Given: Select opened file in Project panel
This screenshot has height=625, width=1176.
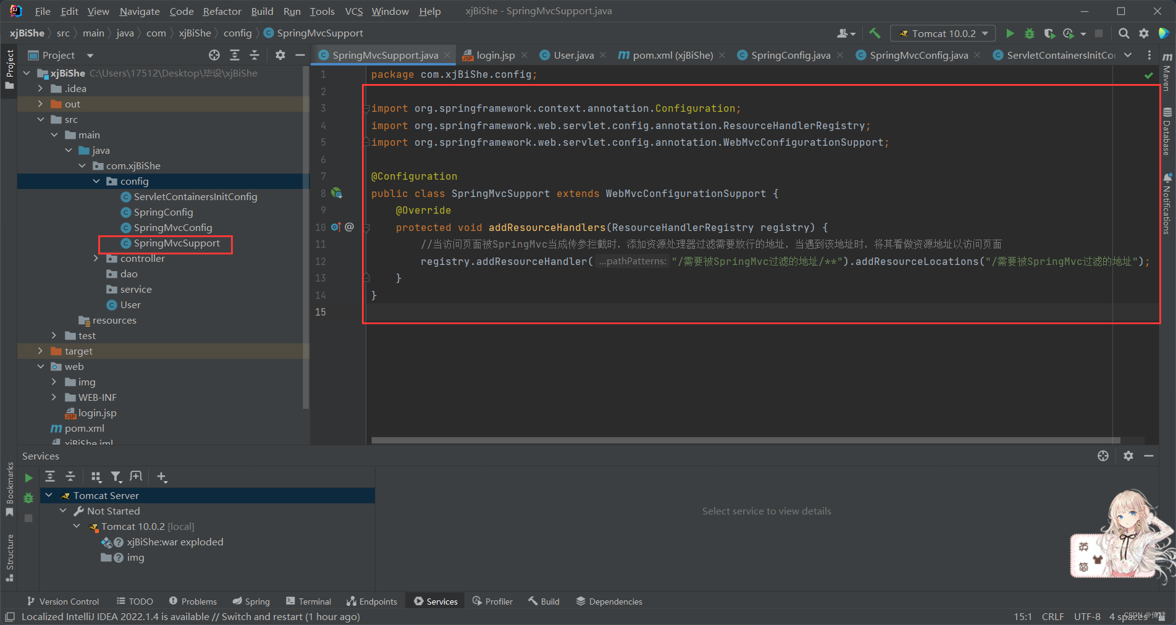Looking at the screenshot, I should coord(214,55).
